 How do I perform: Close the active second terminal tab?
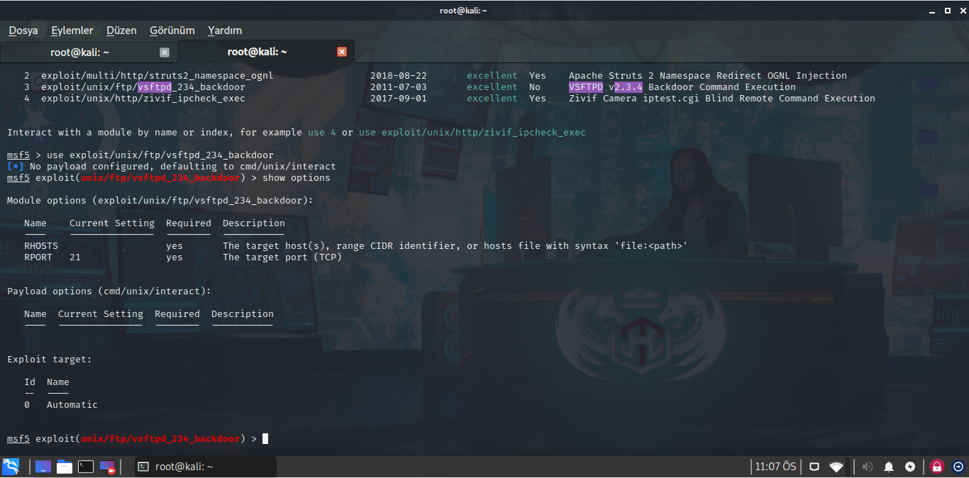tap(342, 52)
